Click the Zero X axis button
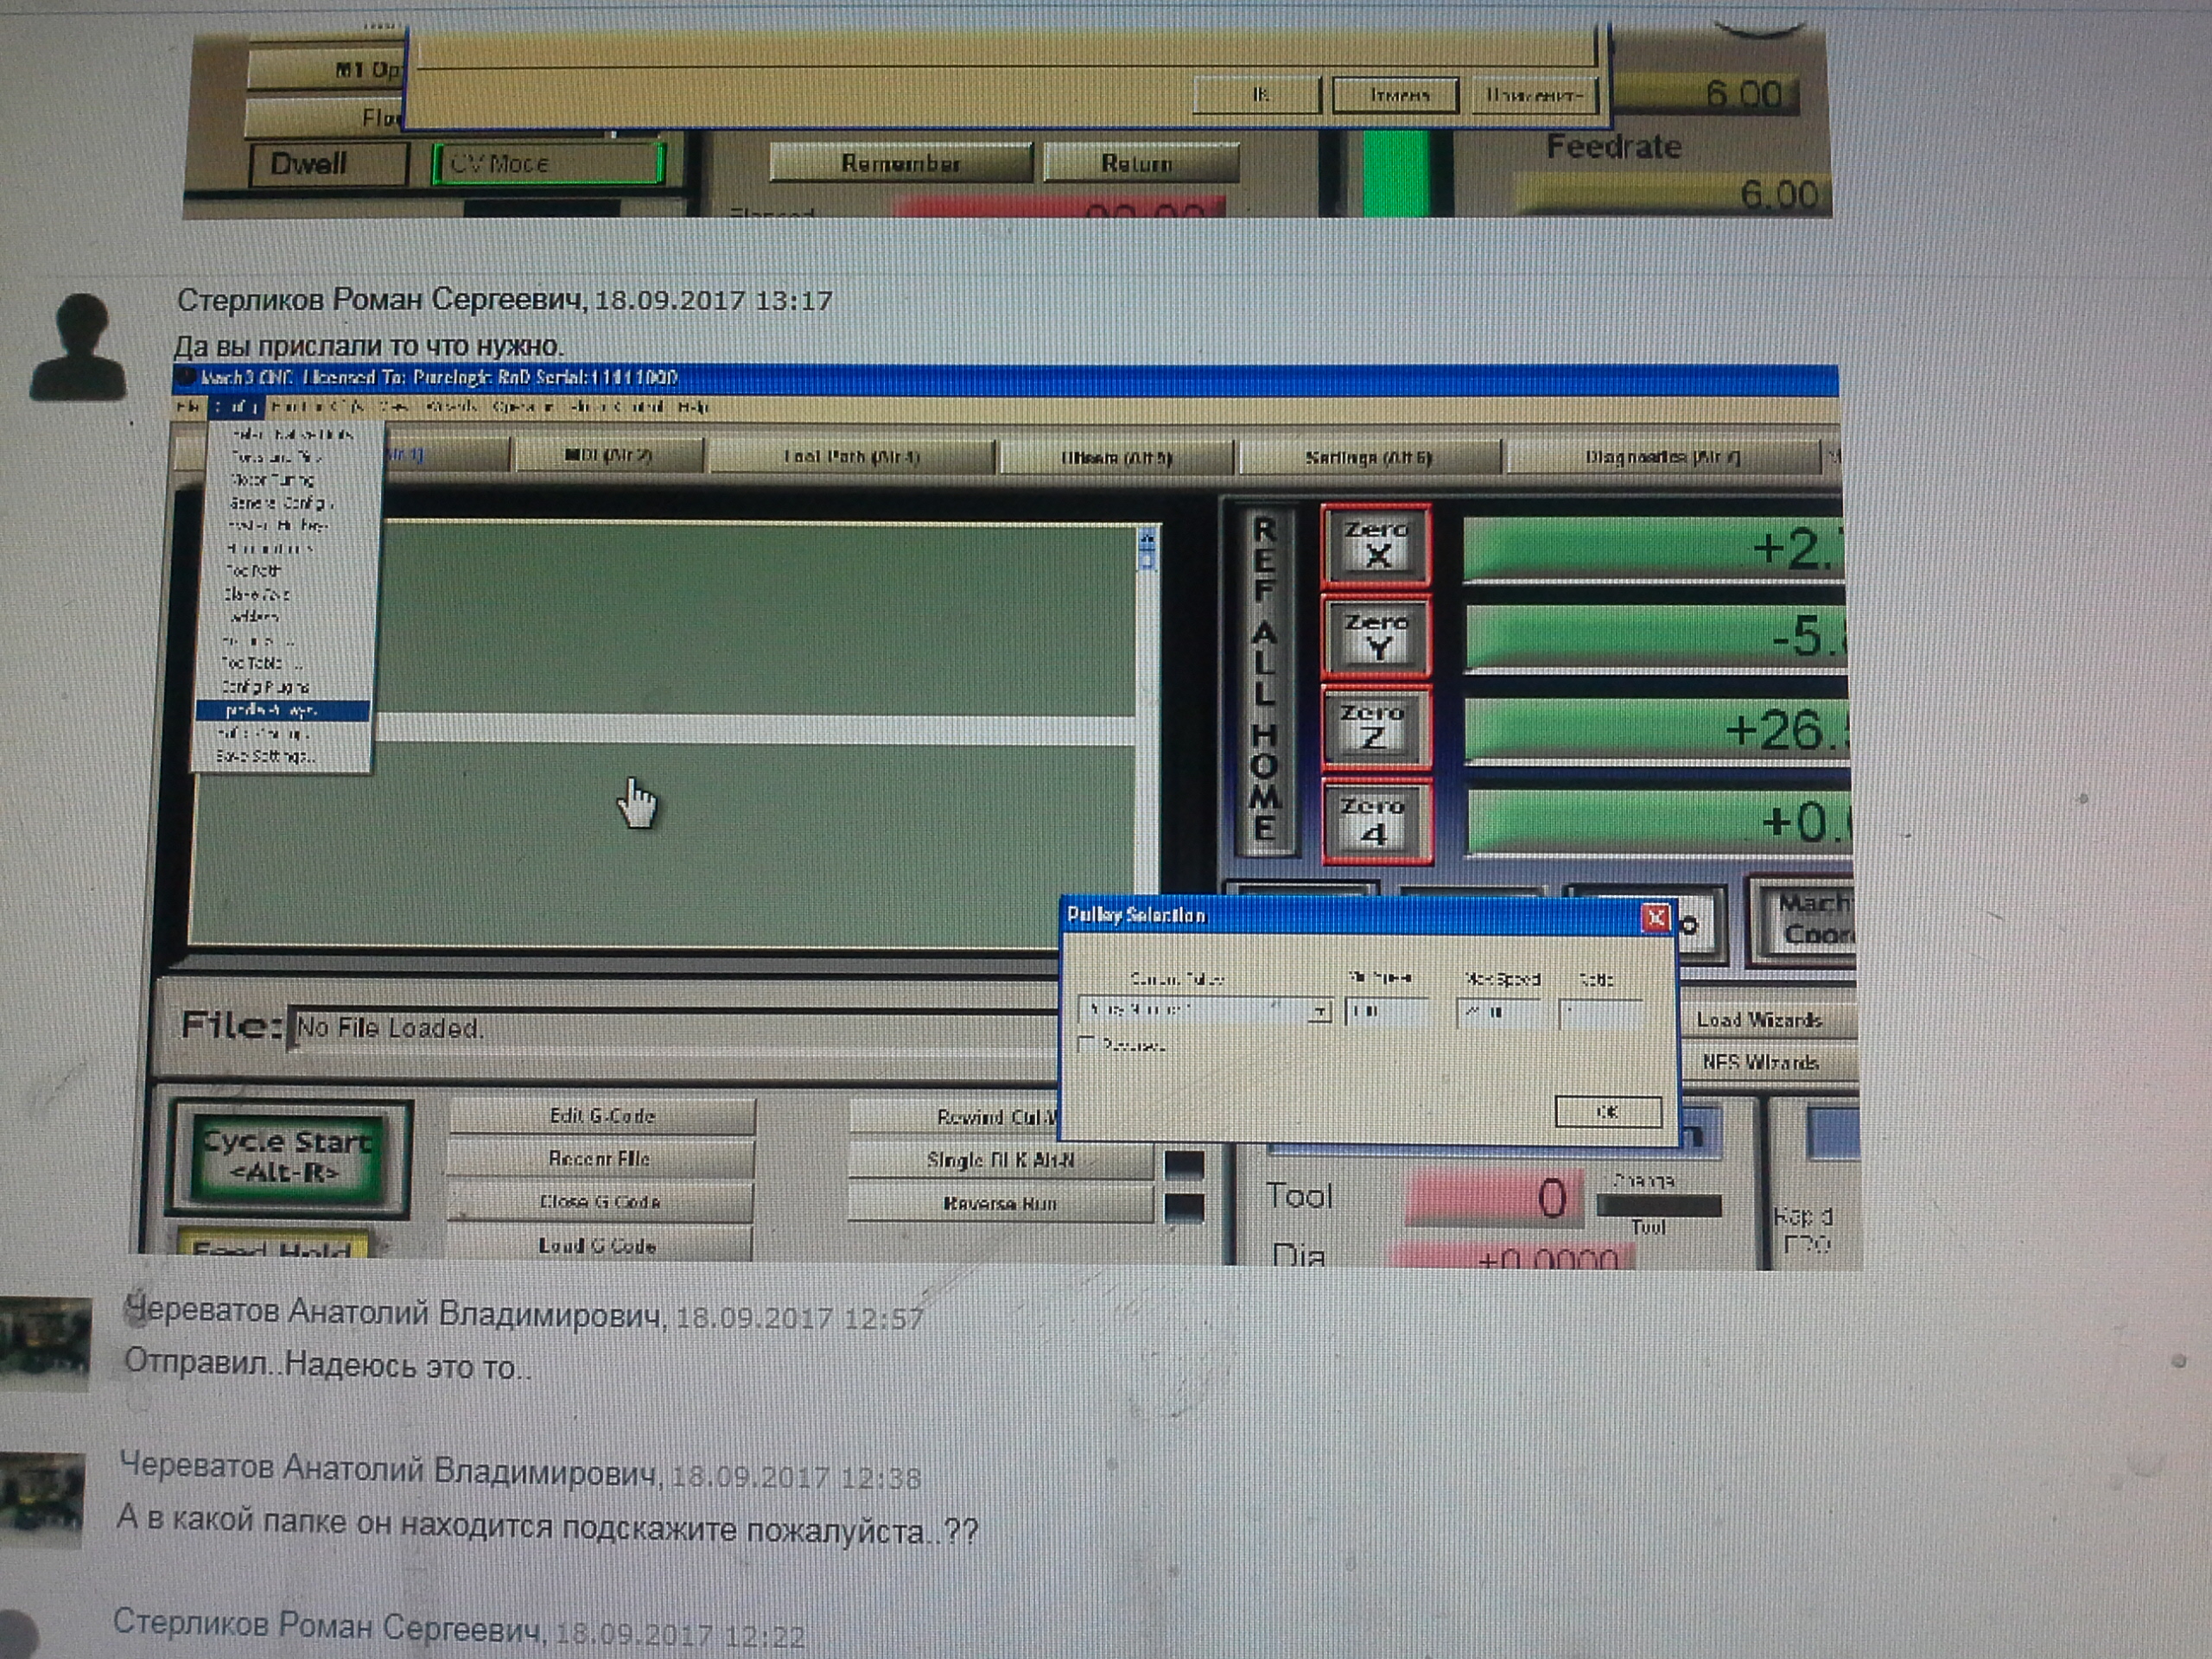2212x1659 pixels. (x=1376, y=545)
